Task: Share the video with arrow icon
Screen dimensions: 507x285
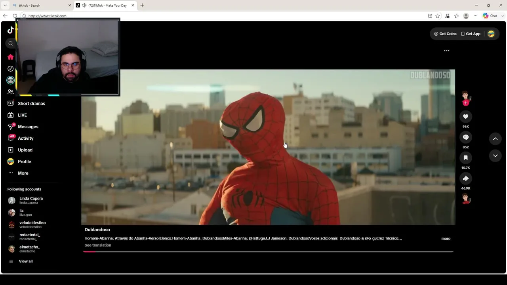Action: point(466,179)
